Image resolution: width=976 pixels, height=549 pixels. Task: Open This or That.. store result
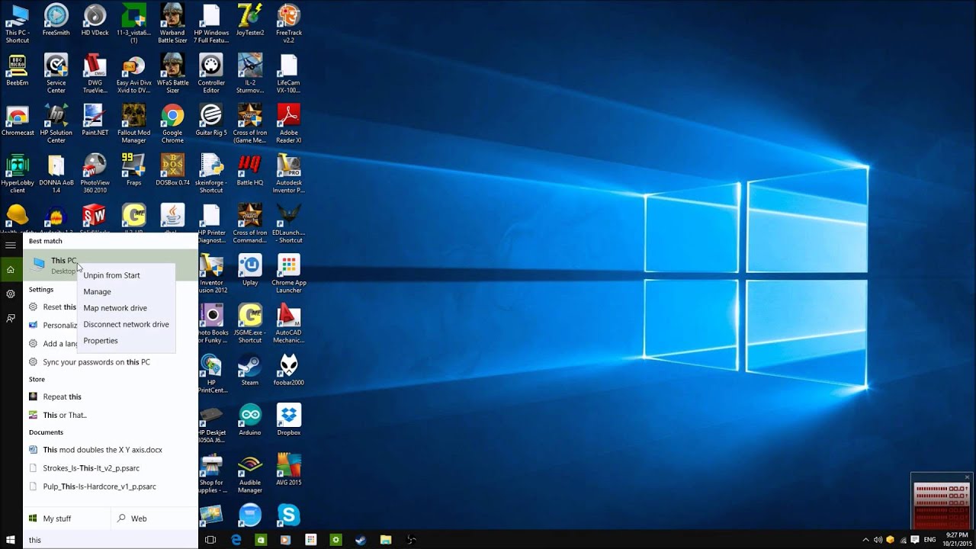pyautogui.click(x=111, y=415)
